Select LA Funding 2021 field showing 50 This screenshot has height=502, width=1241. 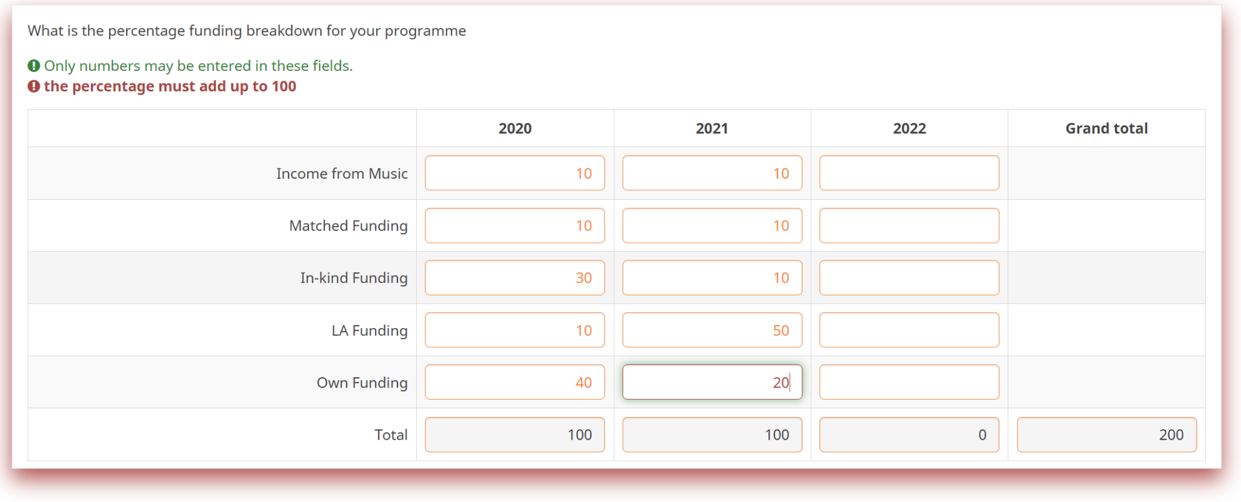(x=712, y=330)
